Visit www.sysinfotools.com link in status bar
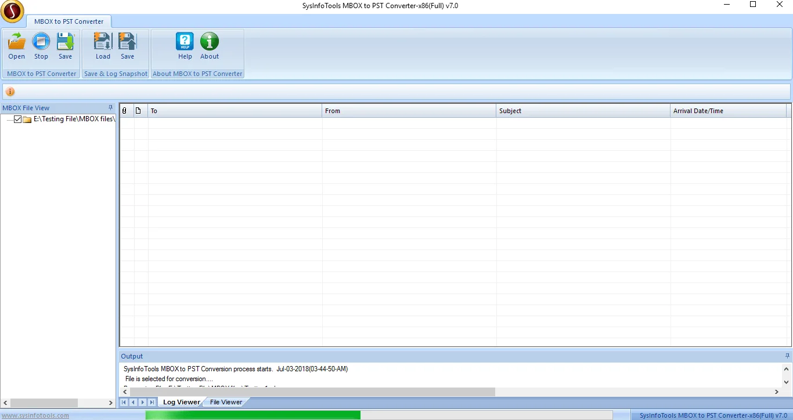The image size is (793, 420). point(35,415)
